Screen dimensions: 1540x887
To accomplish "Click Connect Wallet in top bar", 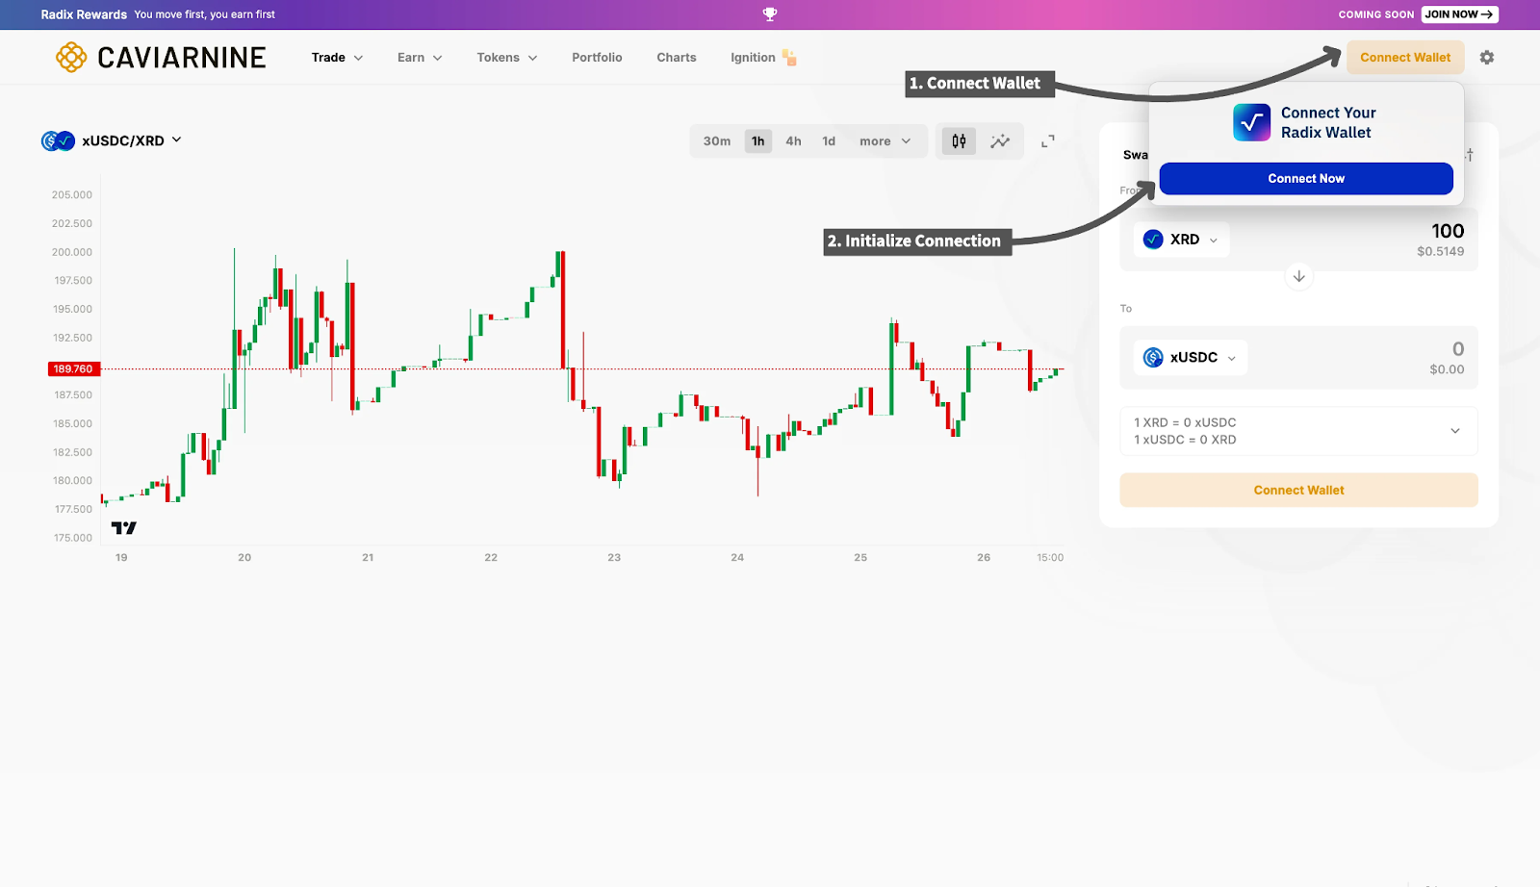I will click(x=1405, y=58).
